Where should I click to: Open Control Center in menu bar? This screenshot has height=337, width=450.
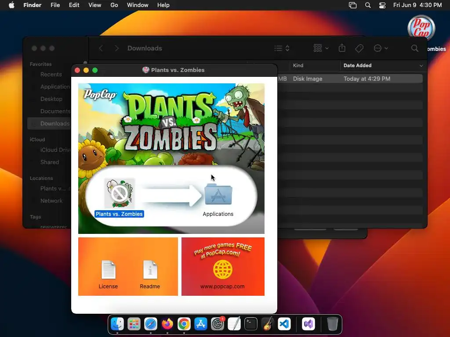pos(382,5)
